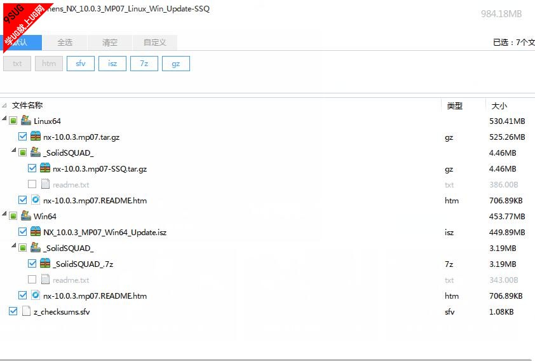Screen dimensions: 535x361
Task: Switch to the 清空 tab
Action: point(109,43)
